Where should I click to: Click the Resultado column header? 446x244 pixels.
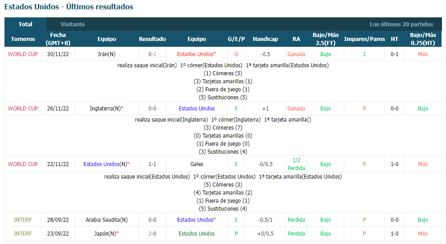point(152,39)
